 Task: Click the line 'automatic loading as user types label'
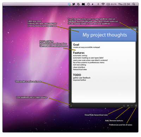pyautogui.click(x=88, y=58)
